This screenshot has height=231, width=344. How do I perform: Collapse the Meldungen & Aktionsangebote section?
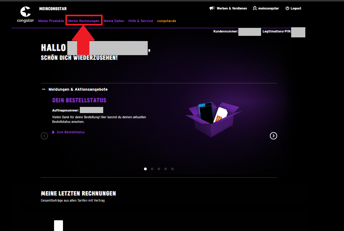(44, 89)
